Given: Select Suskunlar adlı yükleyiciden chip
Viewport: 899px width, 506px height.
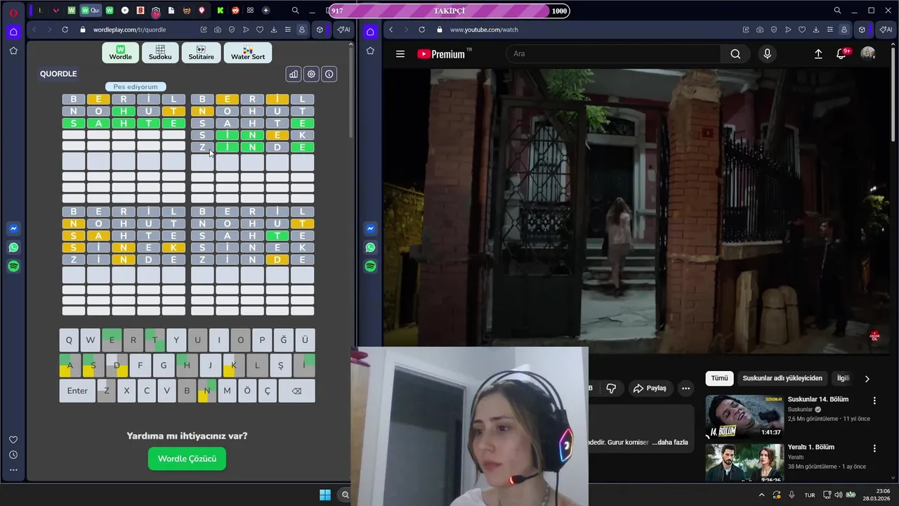Looking at the screenshot, I should 782,378.
